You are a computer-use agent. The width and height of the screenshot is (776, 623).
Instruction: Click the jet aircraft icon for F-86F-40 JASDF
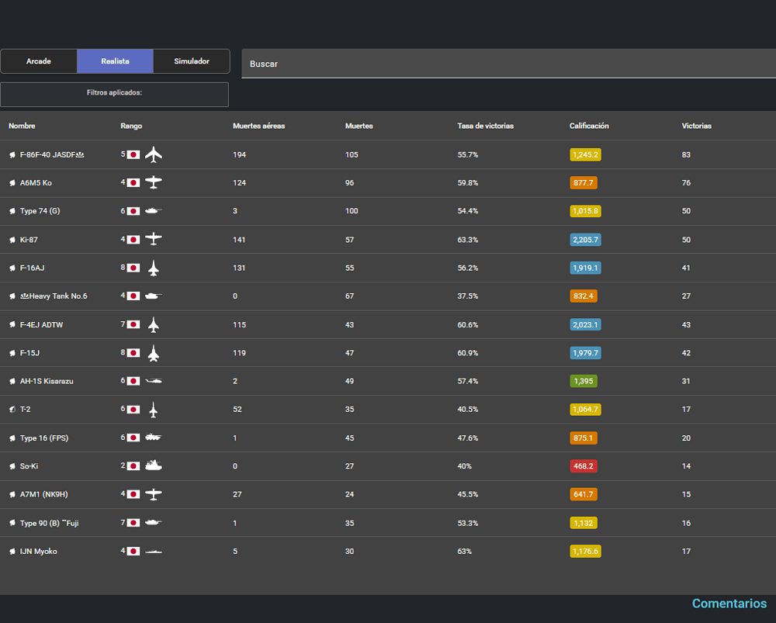(154, 154)
